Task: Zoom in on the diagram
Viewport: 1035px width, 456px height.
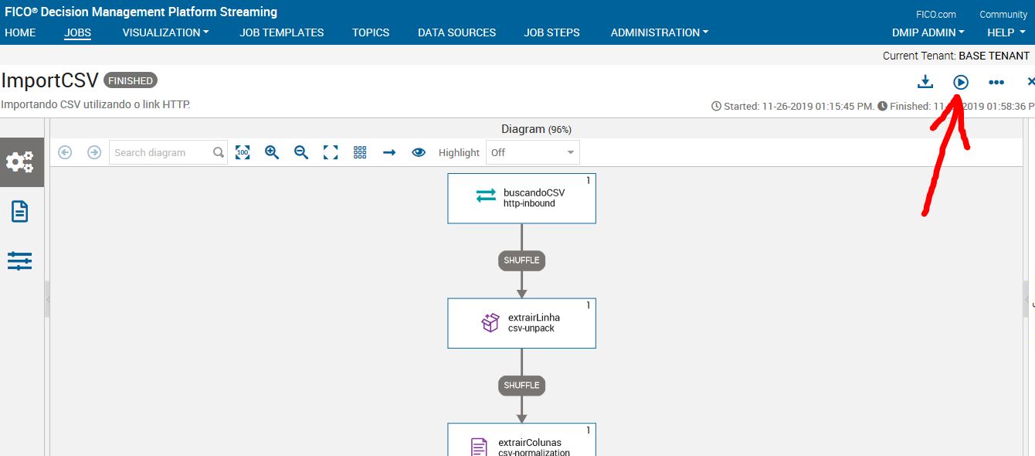Action: [x=271, y=151]
